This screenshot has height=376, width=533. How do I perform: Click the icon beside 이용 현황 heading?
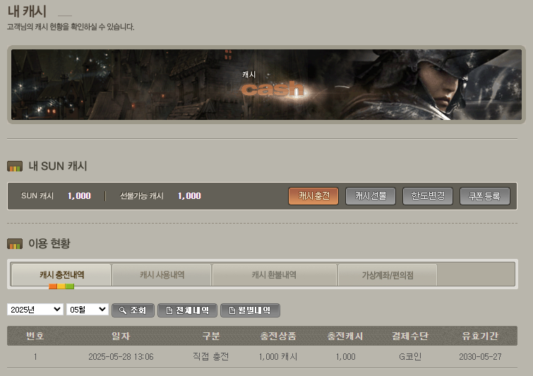[x=15, y=244]
